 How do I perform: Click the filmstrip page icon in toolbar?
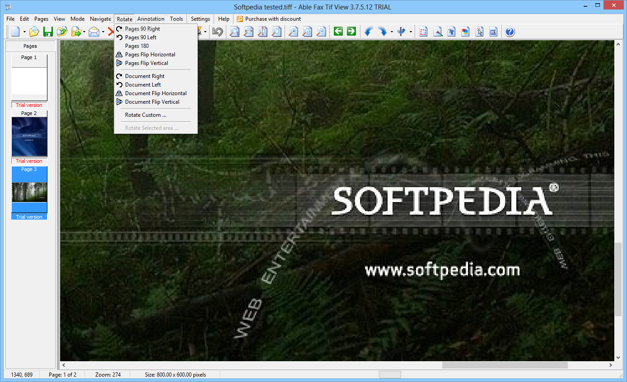coord(493,32)
